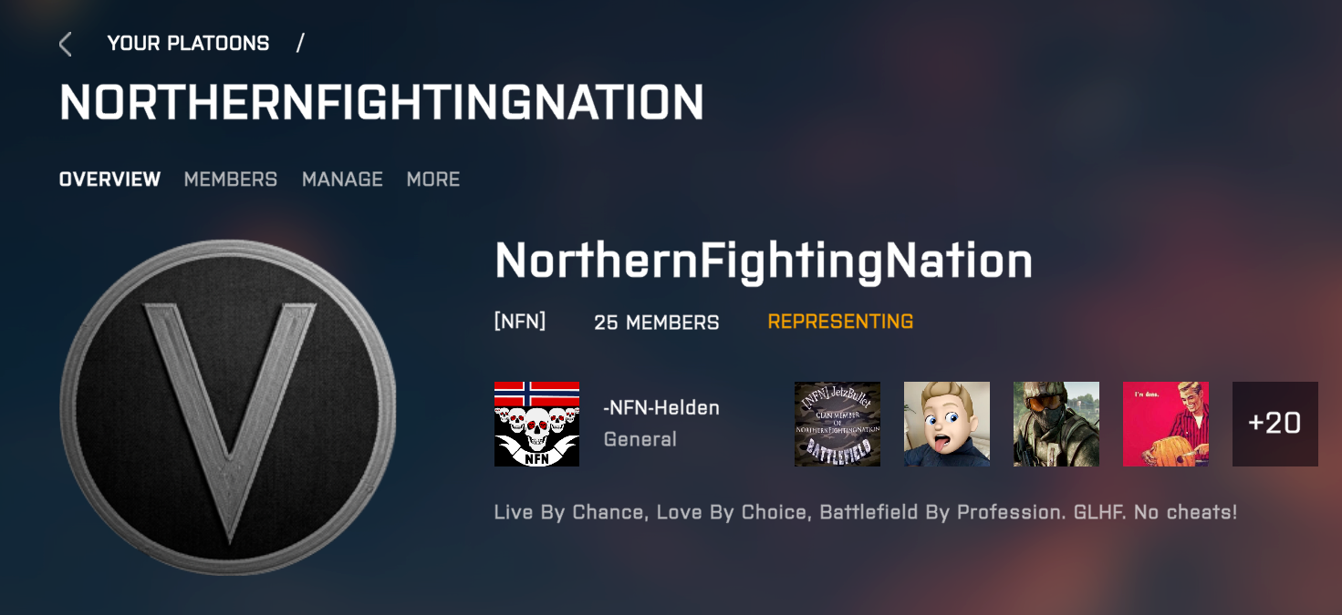Click the General rank label

click(x=640, y=439)
